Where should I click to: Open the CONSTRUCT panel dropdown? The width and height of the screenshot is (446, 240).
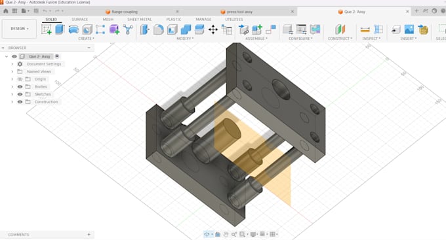[x=340, y=39]
